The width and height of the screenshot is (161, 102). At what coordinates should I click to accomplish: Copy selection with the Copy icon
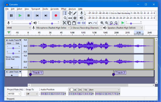pyautogui.click(x=69, y=23)
